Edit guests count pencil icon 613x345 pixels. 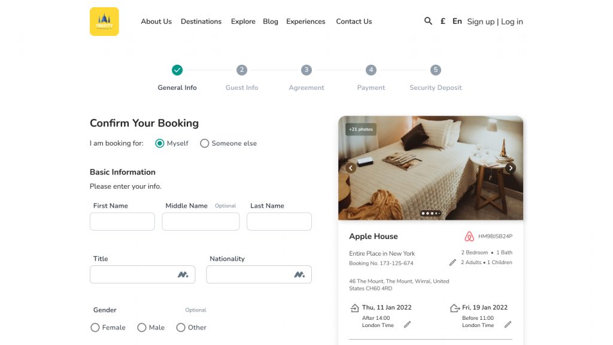pos(453,262)
